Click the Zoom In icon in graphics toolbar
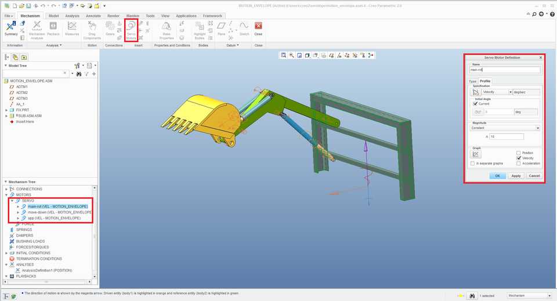 (291, 55)
